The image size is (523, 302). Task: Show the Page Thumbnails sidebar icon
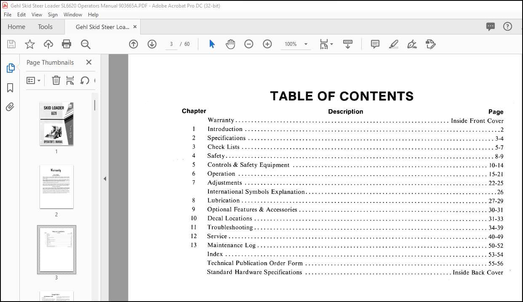tap(11, 68)
